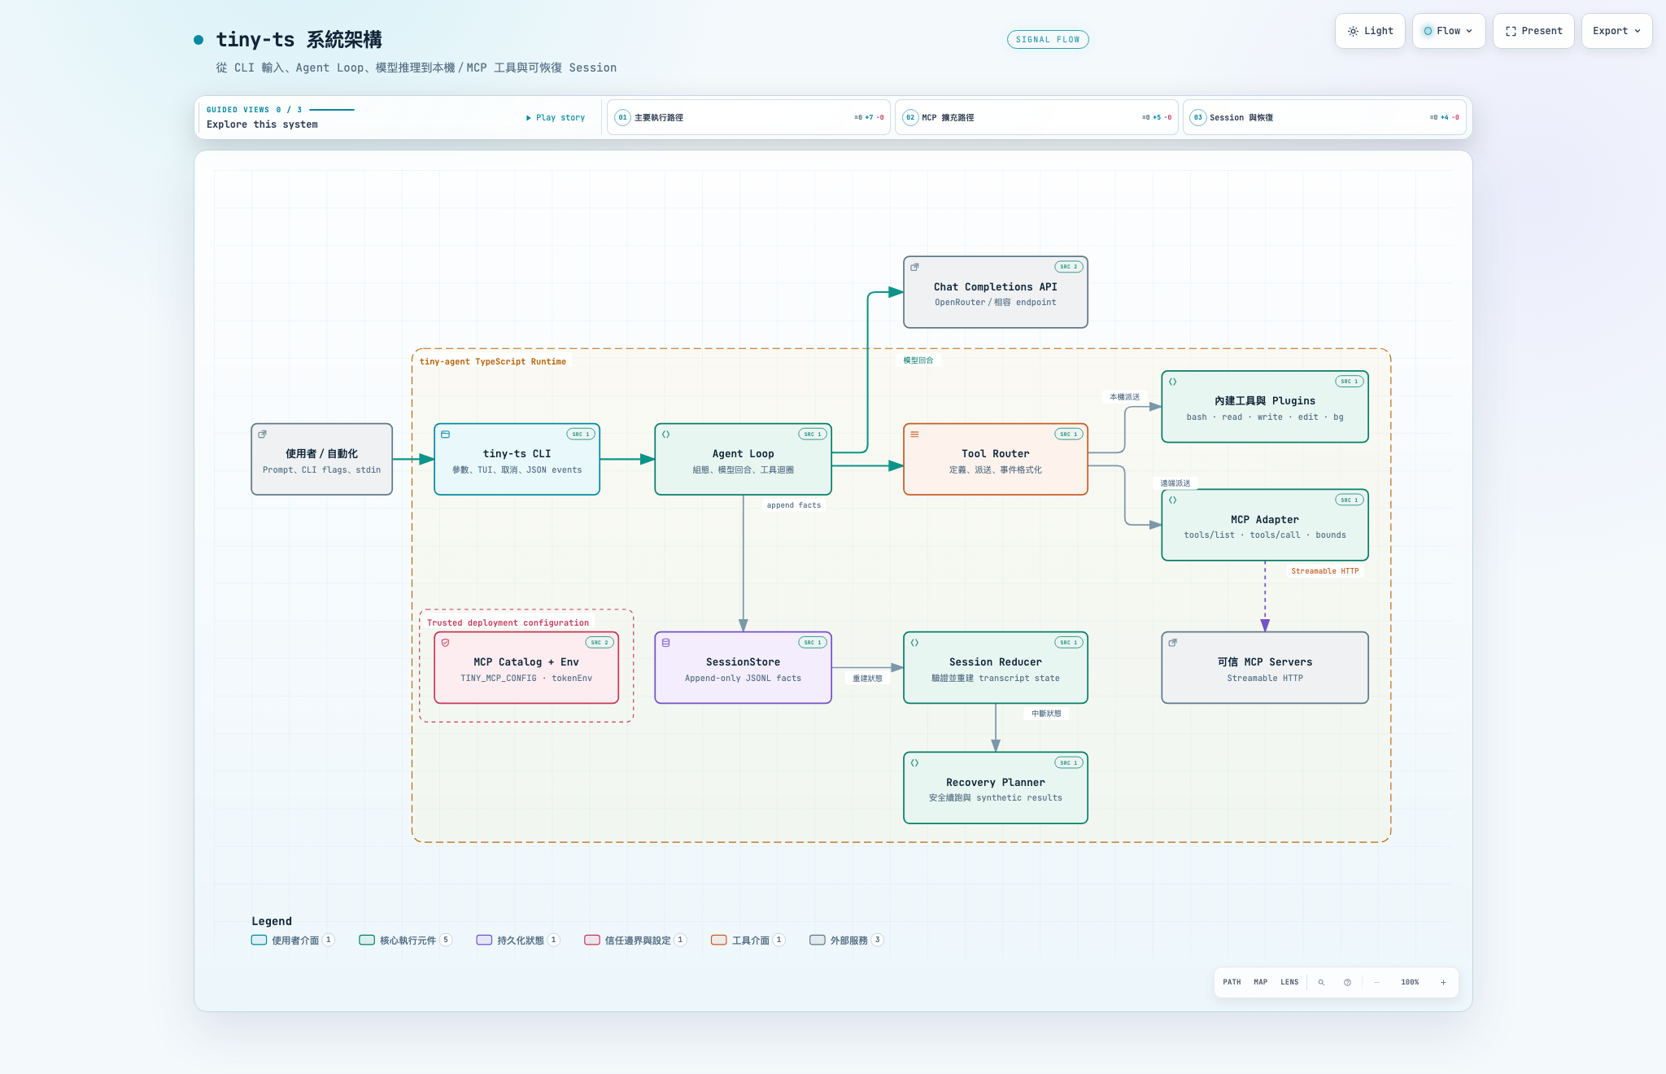Image resolution: width=1666 pixels, height=1074 pixels.
Task: Filter legend by 使用者介面 swatch
Action: [x=259, y=940]
